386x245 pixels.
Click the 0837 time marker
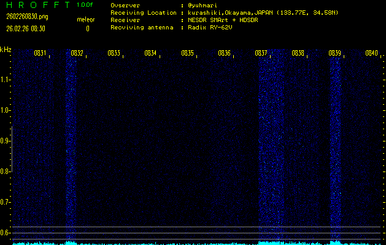click(x=261, y=53)
